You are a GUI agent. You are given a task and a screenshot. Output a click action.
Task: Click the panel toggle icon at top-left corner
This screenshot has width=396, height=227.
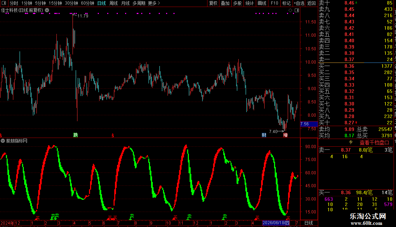click(4, 3)
